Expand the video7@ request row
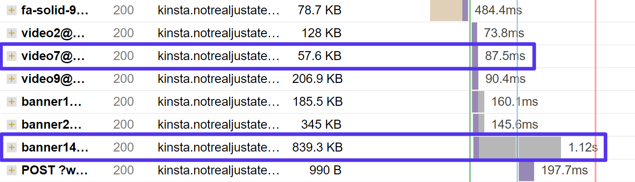The height and width of the screenshot is (182, 635). (11, 56)
